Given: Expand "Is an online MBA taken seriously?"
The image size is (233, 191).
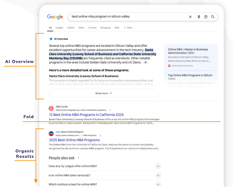Looking at the screenshot, I should coord(158,175).
